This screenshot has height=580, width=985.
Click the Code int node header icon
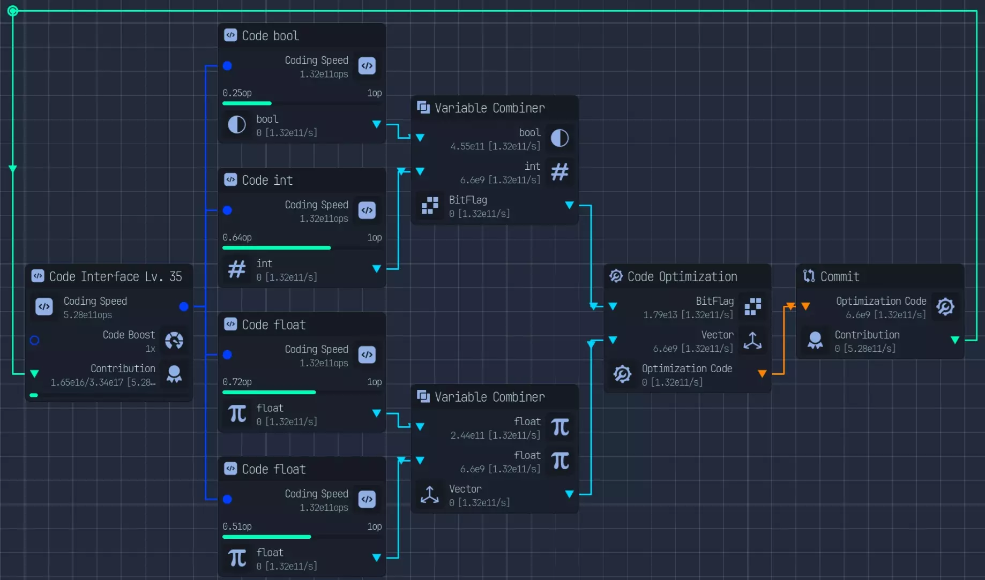(x=230, y=180)
